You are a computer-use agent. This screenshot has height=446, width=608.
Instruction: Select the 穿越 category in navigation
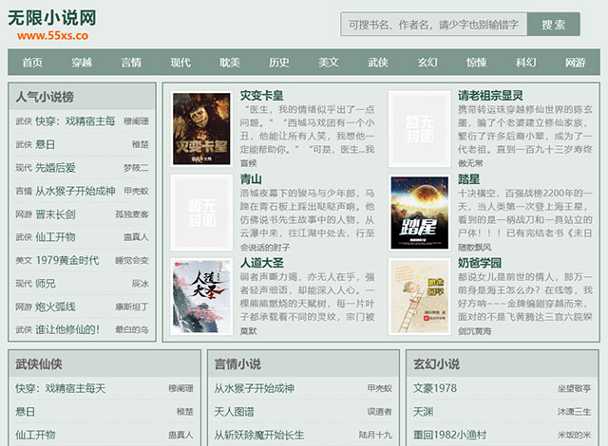tap(82, 63)
